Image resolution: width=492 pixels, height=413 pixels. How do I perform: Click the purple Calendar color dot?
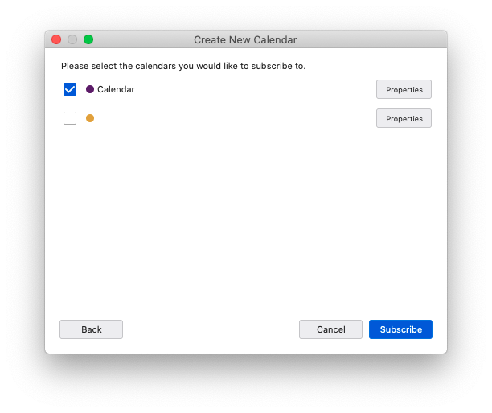coord(90,89)
